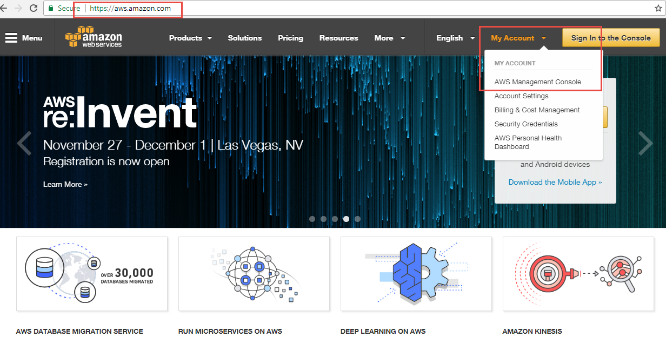
Task: Expand the Products dropdown
Action: coord(190,38)
